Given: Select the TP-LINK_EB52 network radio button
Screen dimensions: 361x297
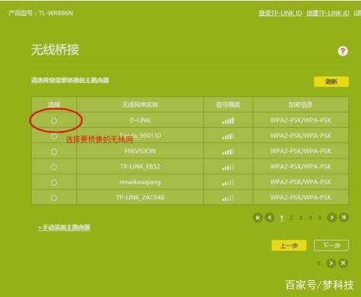Looking at the screenshot, I should [54, 167].
